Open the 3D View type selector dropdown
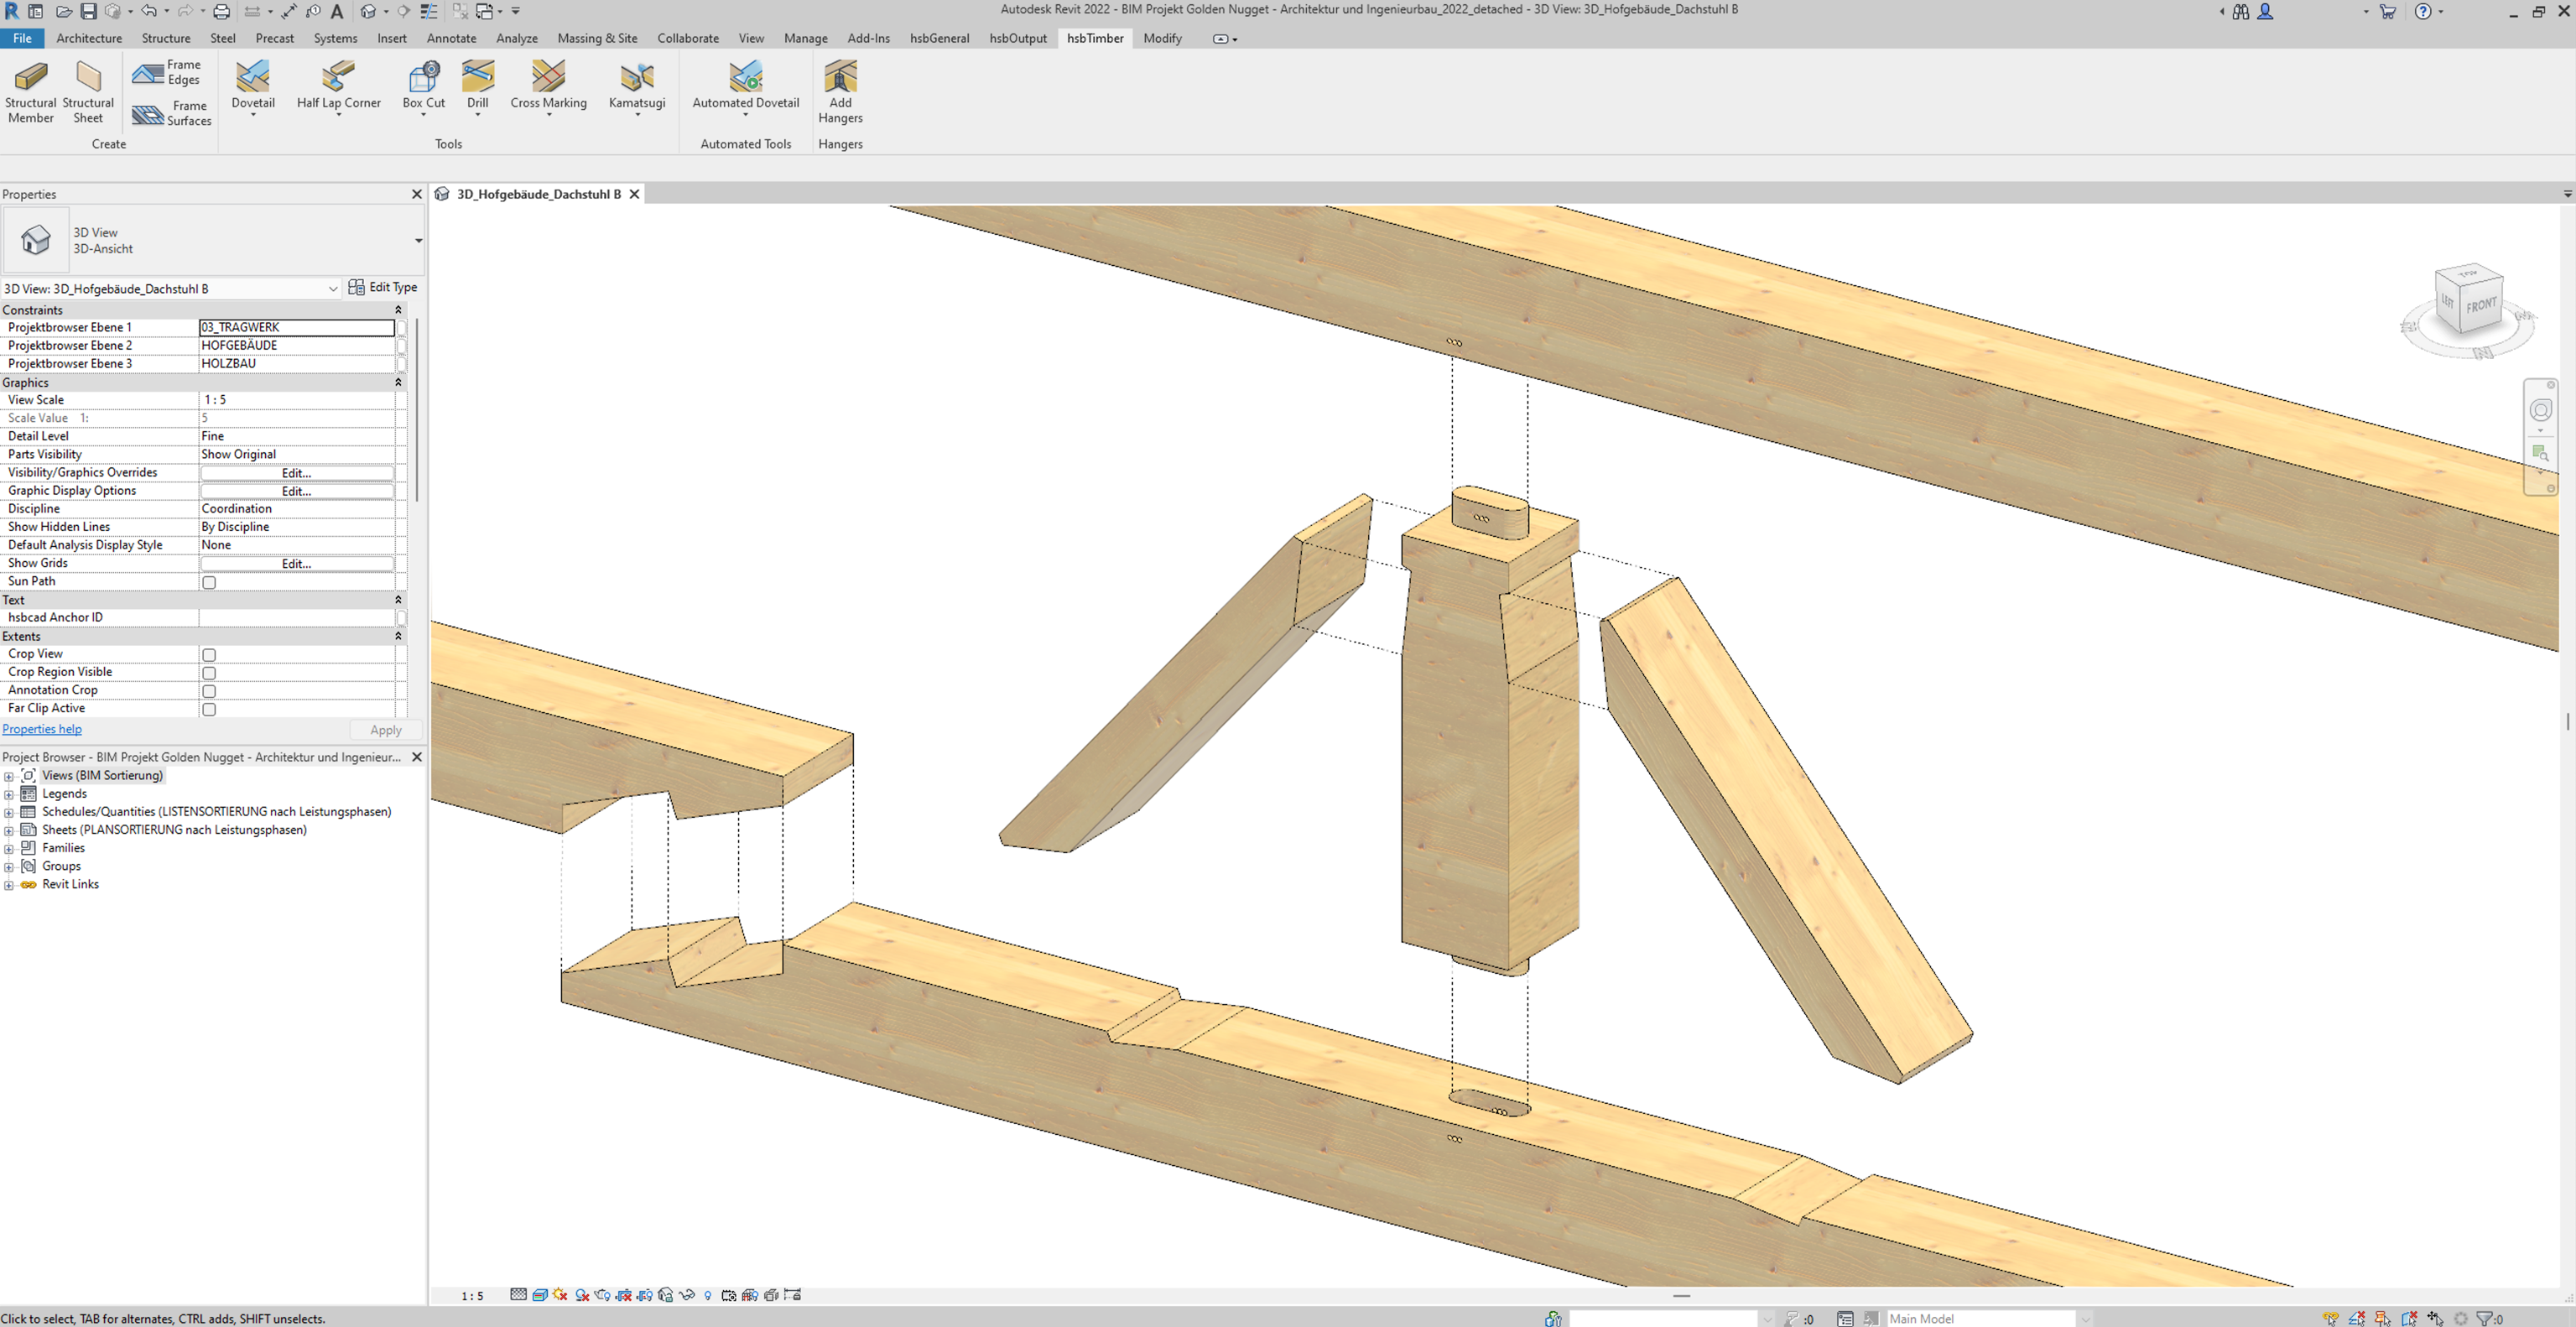Image resolution: width=2576 pixels, height=1327 pixels. 418,240
